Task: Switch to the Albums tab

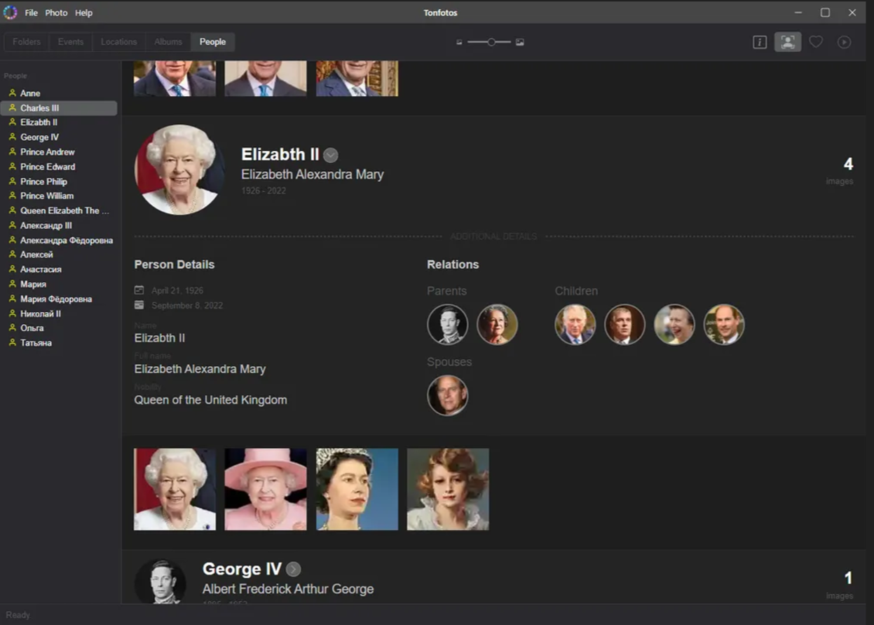Action: [x=168, y=42]
